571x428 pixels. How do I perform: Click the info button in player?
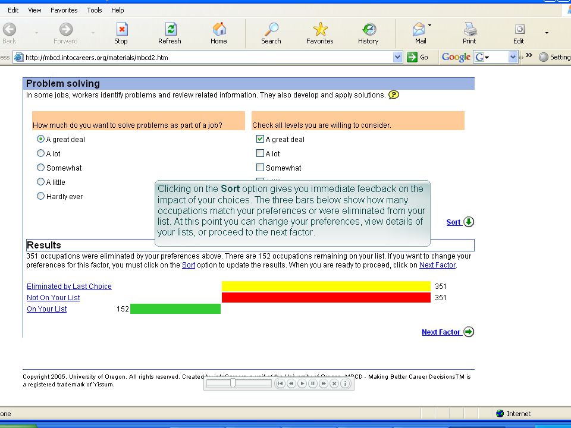pos(345,383)
